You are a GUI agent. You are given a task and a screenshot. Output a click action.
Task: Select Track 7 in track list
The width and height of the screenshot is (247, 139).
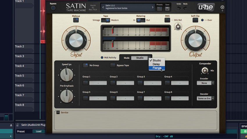pos(19,95)
